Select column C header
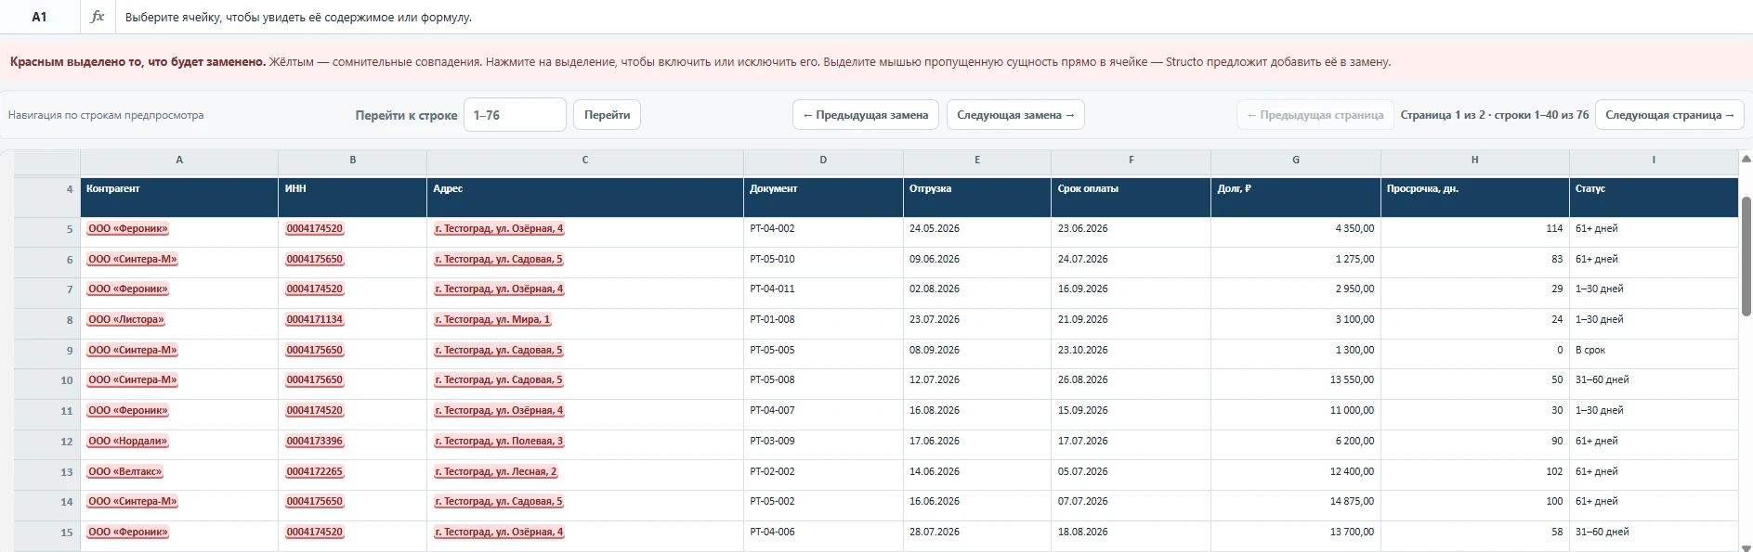Viewport: 1753px width, 552px height. pos(585,160)
